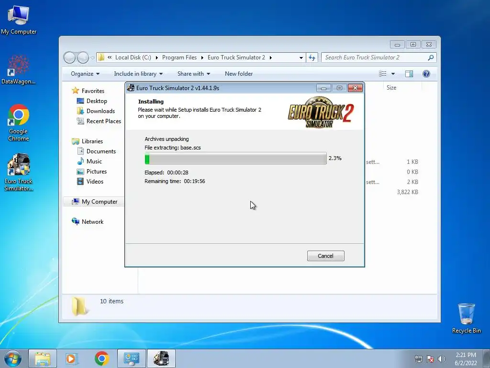Viewport: 490px width, 368px height.
Task: Select Desktop under Favorites
Action: [x=97, y=101]
